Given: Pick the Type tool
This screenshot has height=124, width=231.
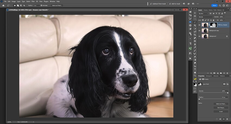Looking at the screenshot, I should pyautogui.click(x=195, y=69).
